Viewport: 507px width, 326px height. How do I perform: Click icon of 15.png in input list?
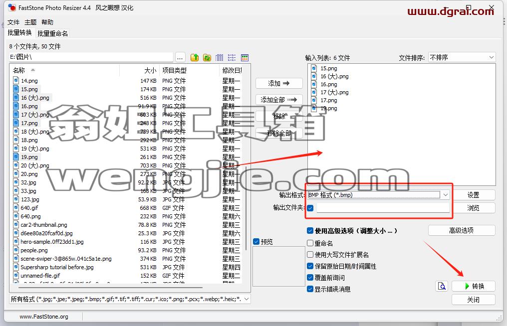click(x=314, y=68)
